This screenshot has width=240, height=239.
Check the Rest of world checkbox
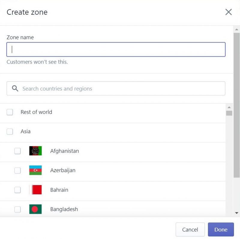[x=9, y=112]
